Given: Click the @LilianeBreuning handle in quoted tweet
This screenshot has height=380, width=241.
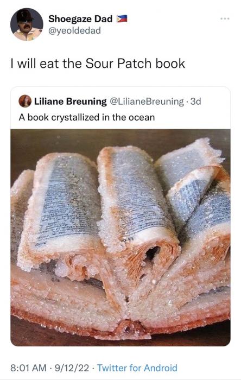Looking at the screenshot, I should [147, 102].
